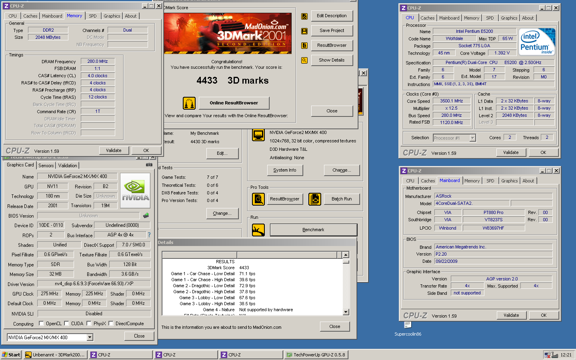The image size is (576, 360).
Task: Select Caches tab in the processor CPU-Z window
Action: click(x=427, y=18)
